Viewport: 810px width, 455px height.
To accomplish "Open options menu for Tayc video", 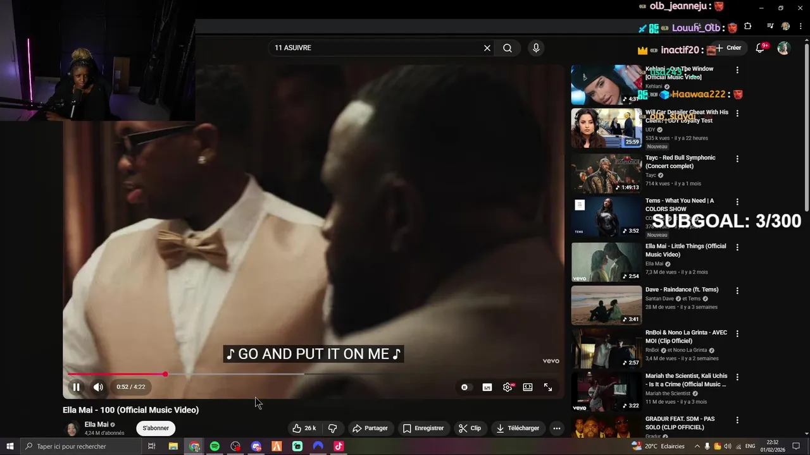I will 737,159.
